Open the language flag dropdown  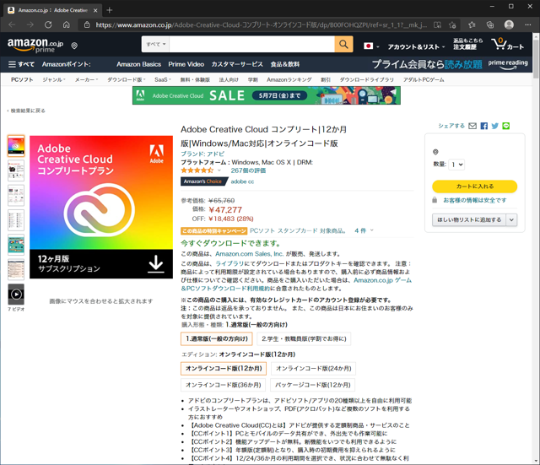tap(371, 46)
